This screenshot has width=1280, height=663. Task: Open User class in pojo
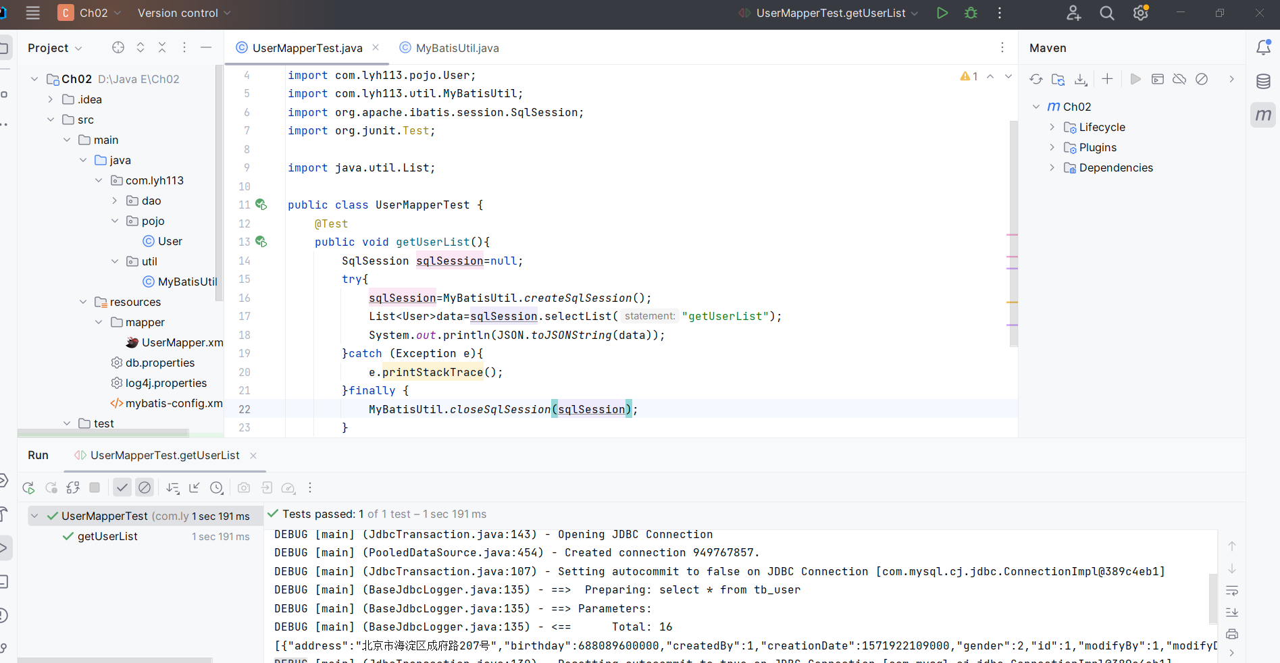163,241
